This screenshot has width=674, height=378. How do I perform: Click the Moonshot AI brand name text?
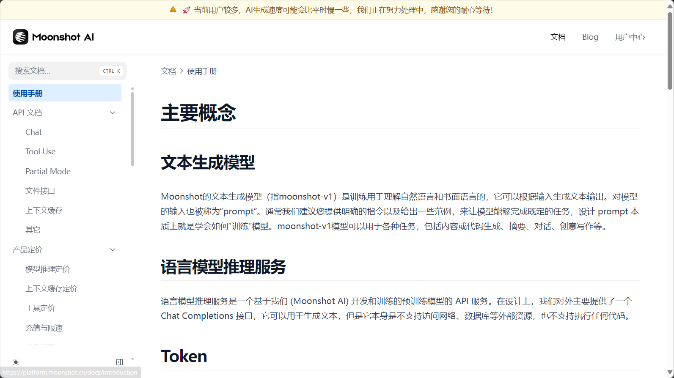coord(63,37)
